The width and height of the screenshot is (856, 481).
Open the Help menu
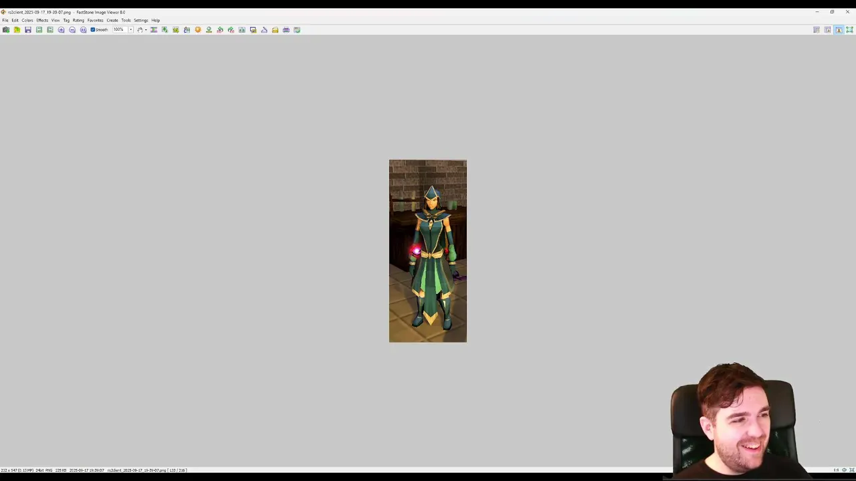(155, 20)
